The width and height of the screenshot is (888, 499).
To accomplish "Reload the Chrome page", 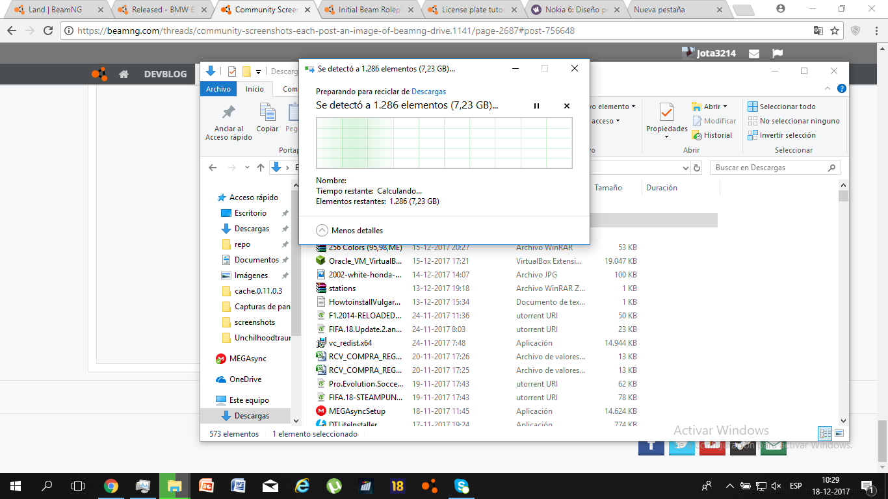I will coord(48,31).
